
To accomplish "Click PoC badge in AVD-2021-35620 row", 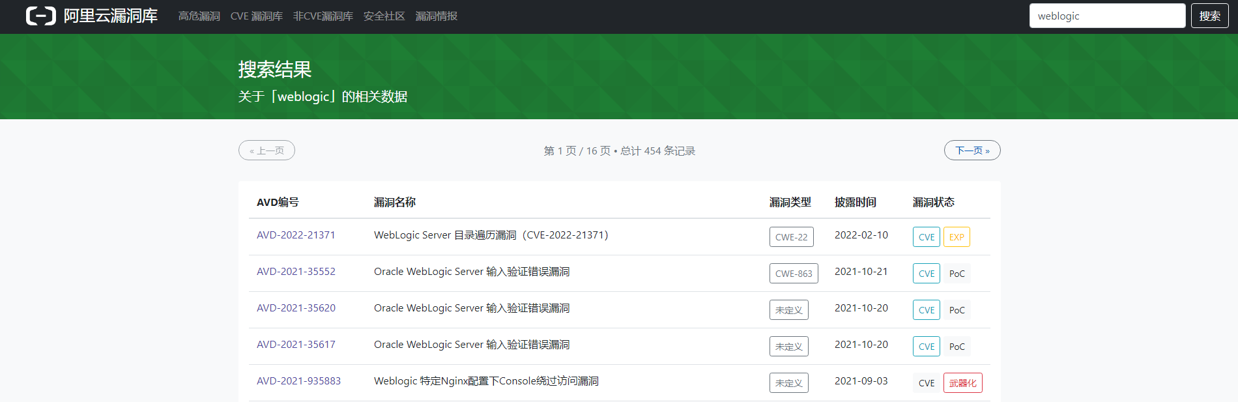I will tap(957, 310).
